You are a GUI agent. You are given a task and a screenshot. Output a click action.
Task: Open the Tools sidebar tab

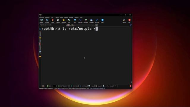click(40, 43)
